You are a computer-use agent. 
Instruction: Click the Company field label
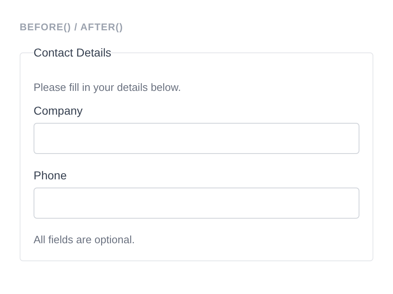click(58, 111)
